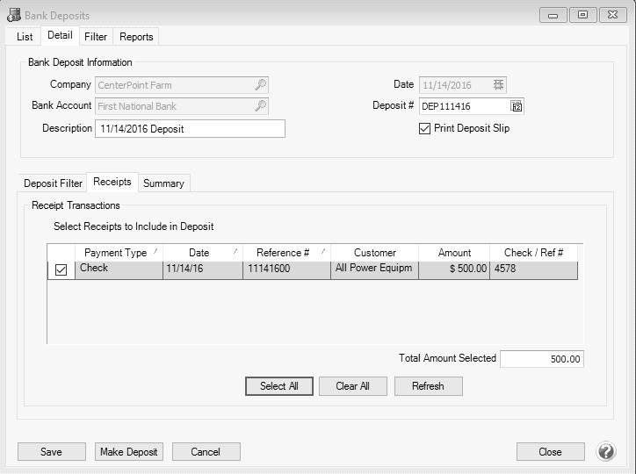This screenshot has width=636, height=474.
Task: Click the Bank Deposits title bar icon
Action: [14, 15]
